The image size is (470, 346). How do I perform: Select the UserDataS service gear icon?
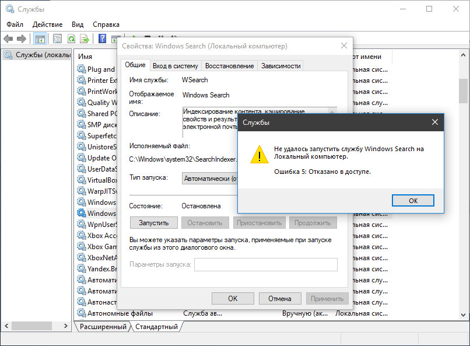click(82, 169)
